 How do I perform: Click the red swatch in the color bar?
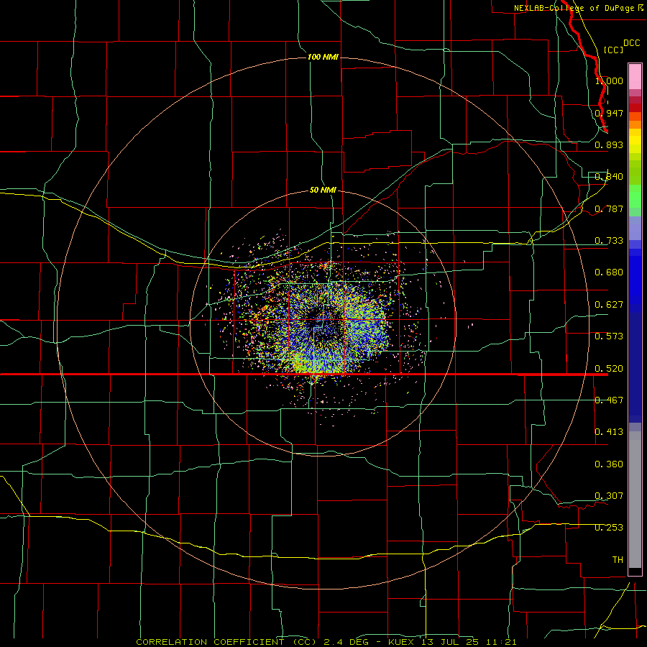[x=635, y=107]
